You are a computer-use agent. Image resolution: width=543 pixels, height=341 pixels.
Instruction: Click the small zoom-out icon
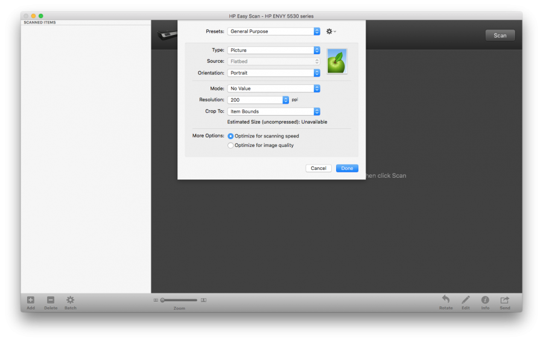pyautogui.click(x=156, y=300)
